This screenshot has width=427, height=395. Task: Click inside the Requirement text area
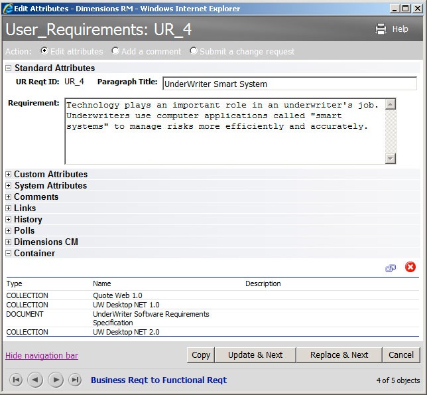[x=225, y=131]
